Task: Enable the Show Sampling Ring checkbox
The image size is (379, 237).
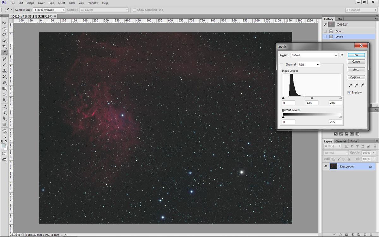Action: click(x=135, y=10)
